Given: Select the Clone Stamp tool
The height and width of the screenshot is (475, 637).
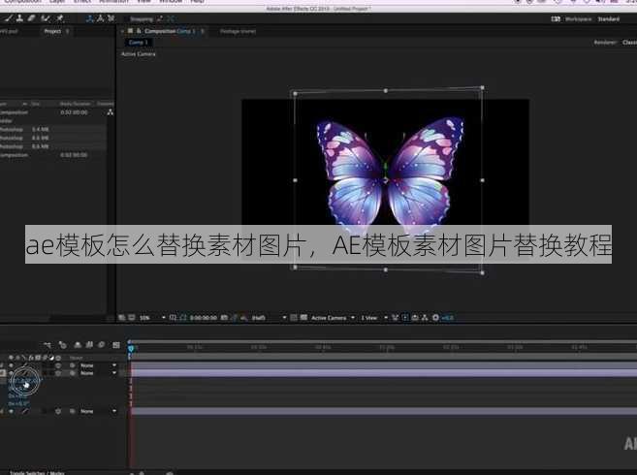Looking at the screenshot, I should click(19, 18).
